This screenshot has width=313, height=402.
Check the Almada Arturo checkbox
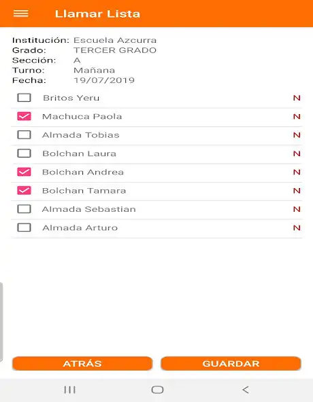pyautogui.click(x=24, y=227)
